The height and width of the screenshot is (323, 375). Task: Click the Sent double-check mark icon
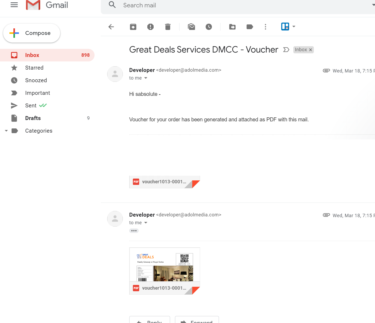[43, 105]
